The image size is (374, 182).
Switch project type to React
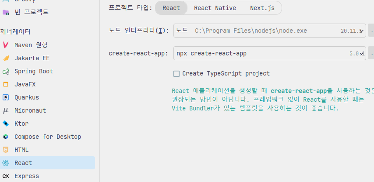pyautogui.click(x=171, y=8)
